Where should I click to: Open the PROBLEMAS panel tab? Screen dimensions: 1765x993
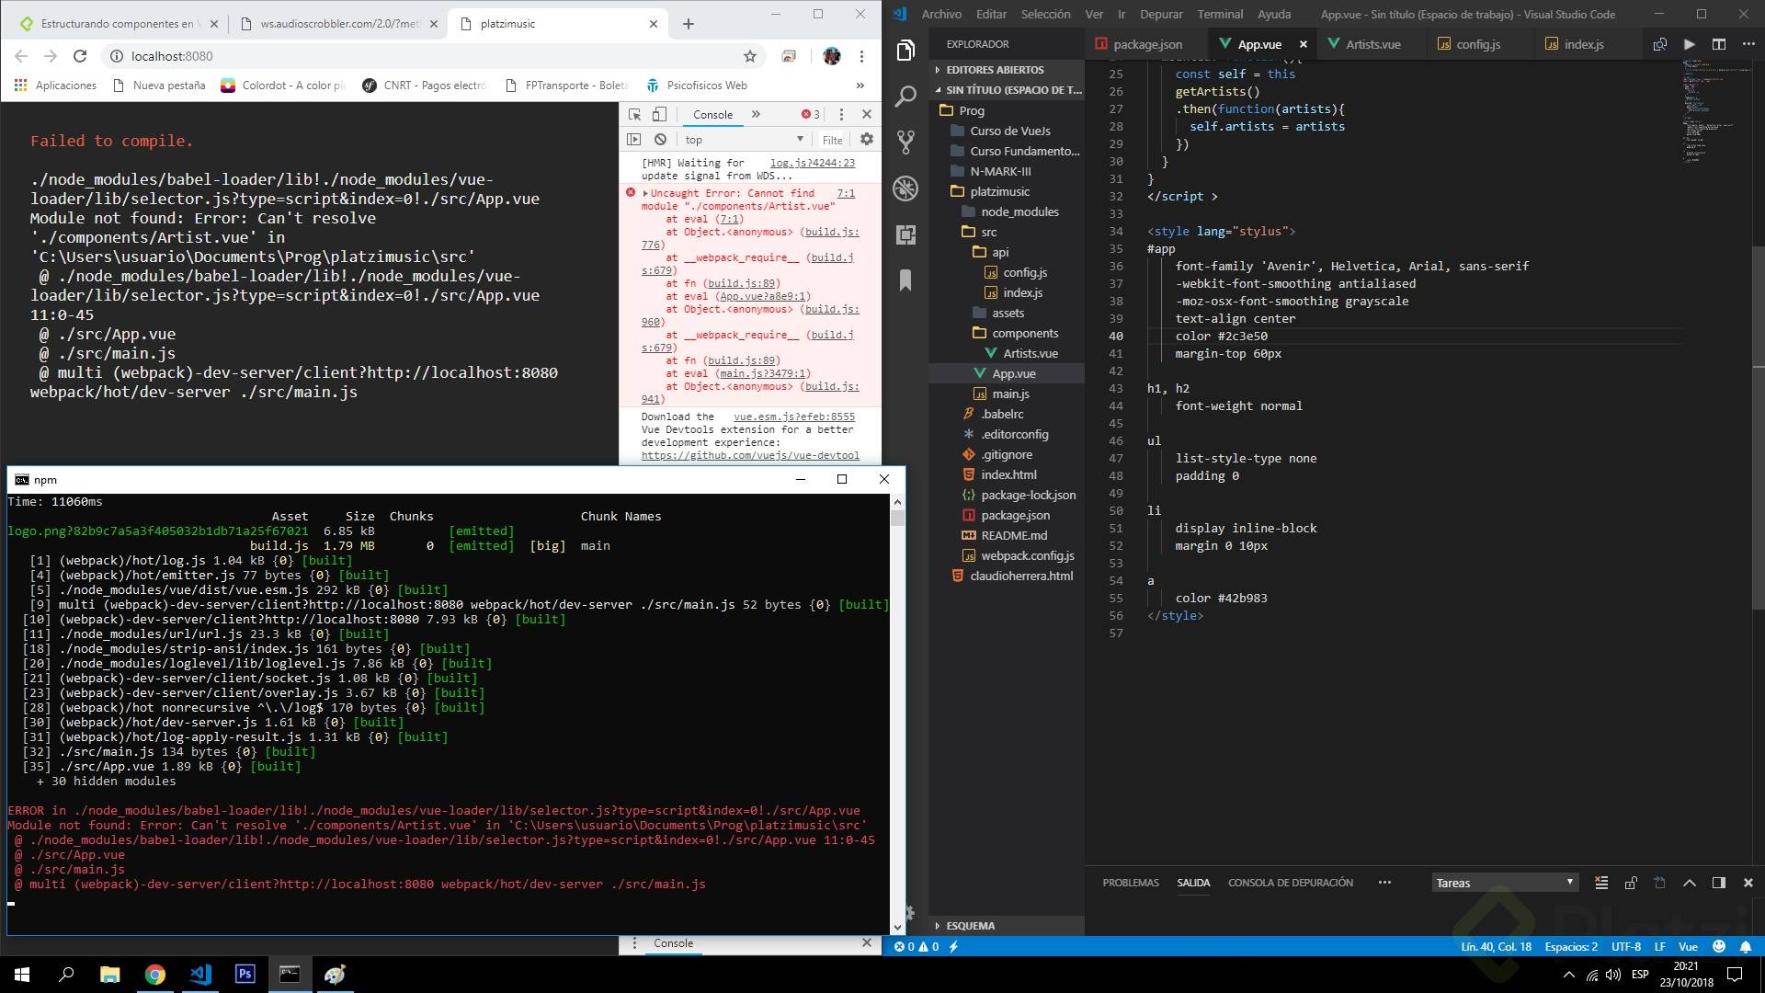tap(1130, 883)
